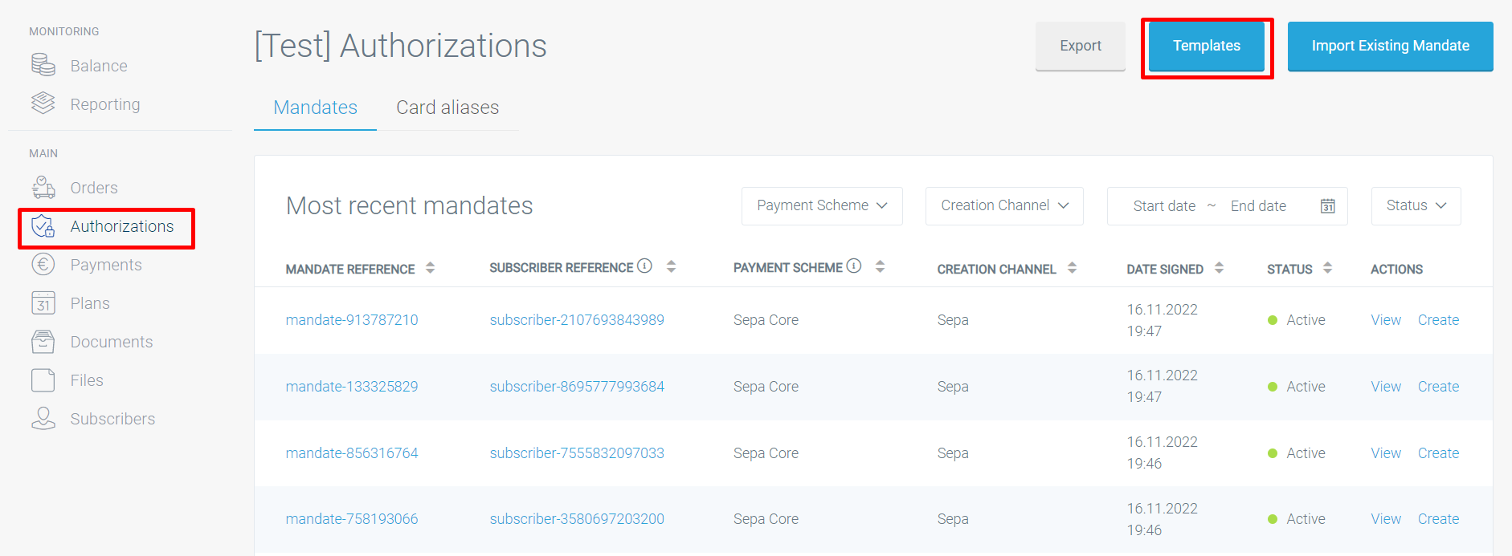Screen dimensions: 1512x556
Task: Open mandate-913787210 link
Action: pos(352,320)
